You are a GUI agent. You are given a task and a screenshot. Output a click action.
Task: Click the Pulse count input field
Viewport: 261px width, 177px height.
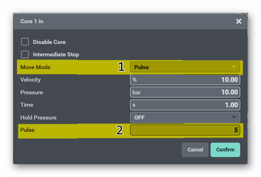click(185, 130)
